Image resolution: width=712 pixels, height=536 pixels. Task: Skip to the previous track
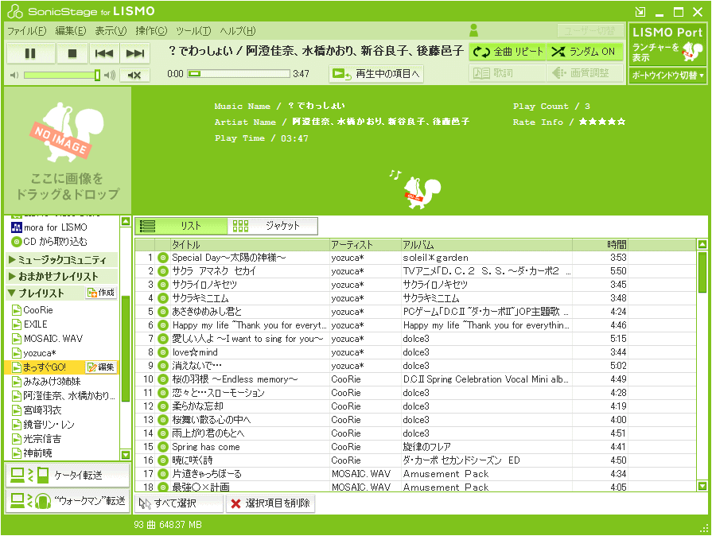104,53
